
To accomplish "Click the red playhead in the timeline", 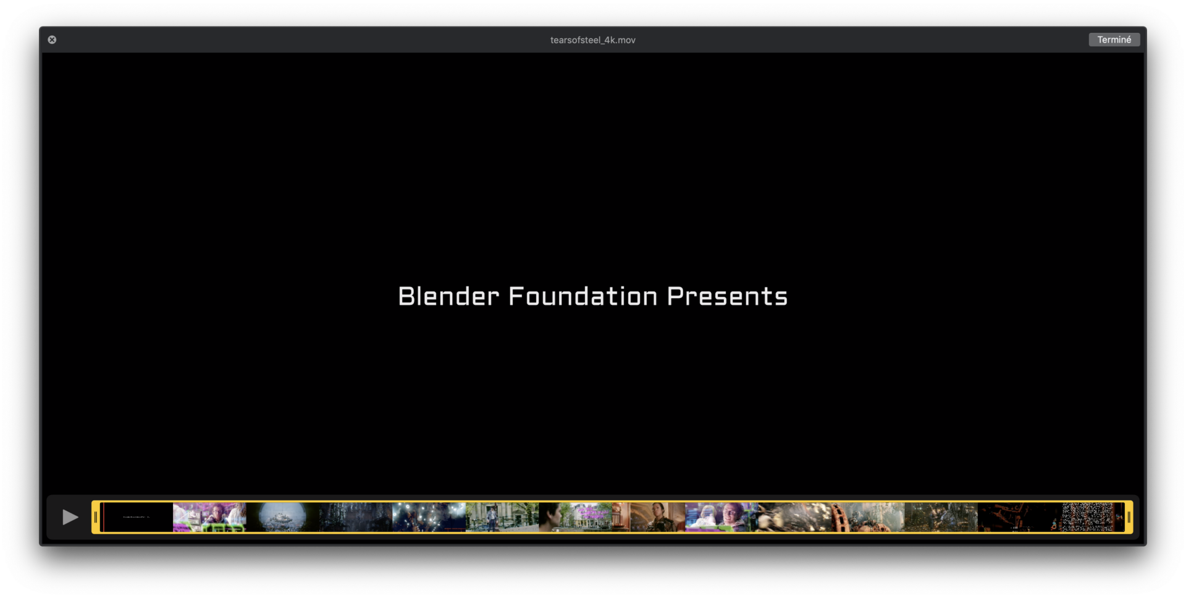I will tap(104, 517).
